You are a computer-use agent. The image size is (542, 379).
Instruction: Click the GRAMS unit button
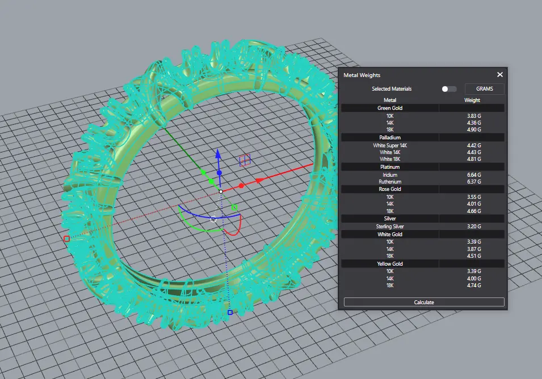[x=484, y=89]
